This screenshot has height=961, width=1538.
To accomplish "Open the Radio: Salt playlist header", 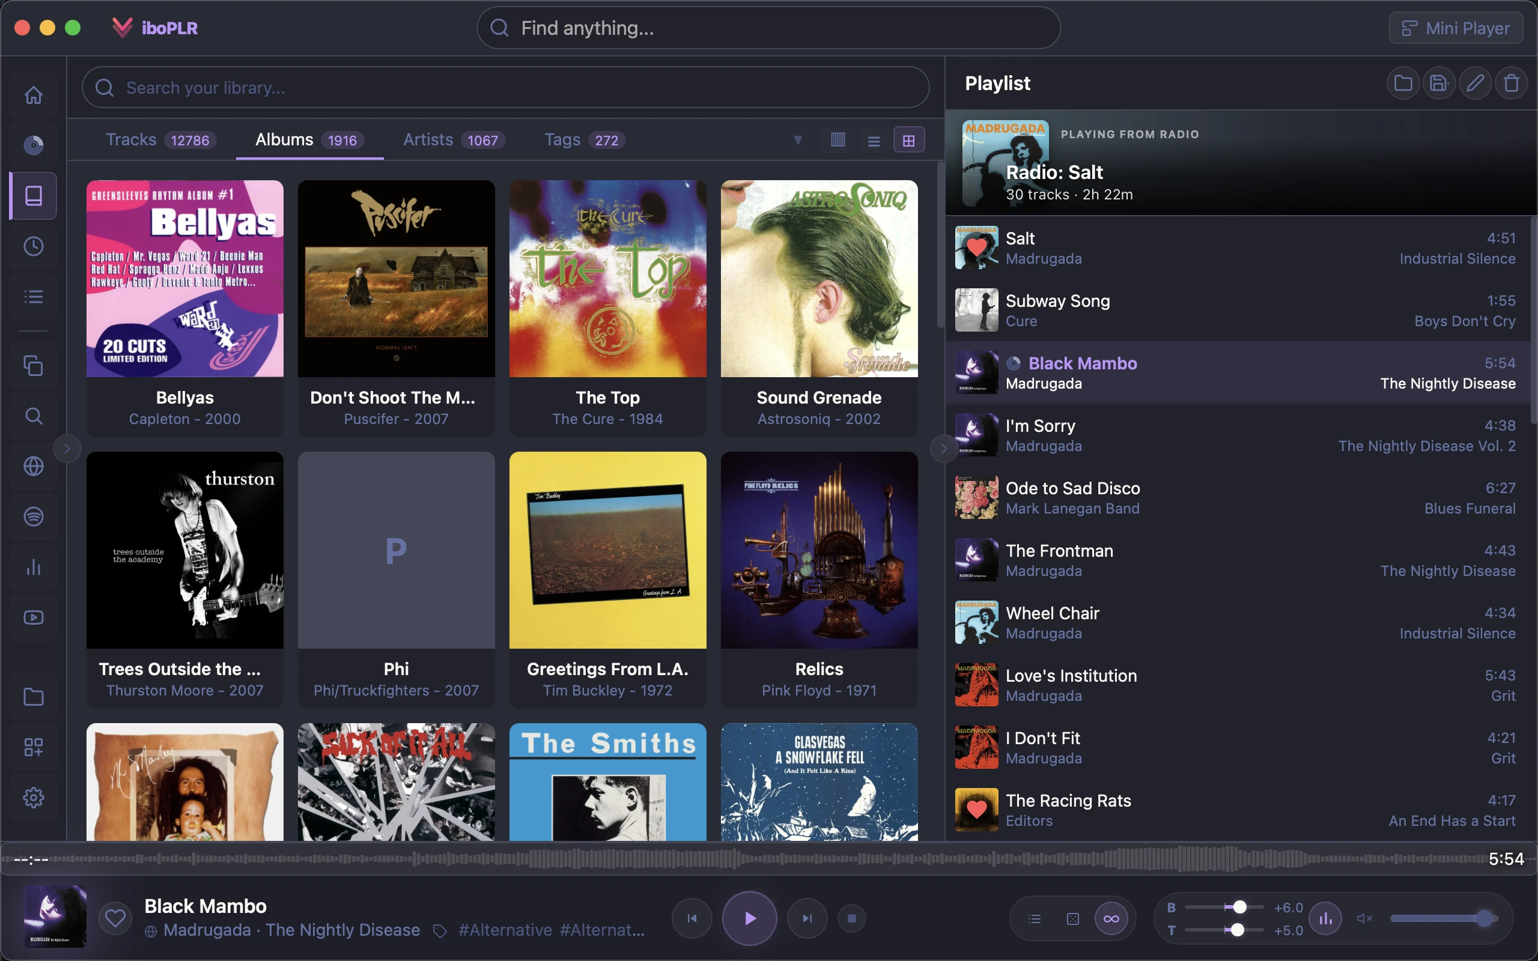I will point(1241,163).
